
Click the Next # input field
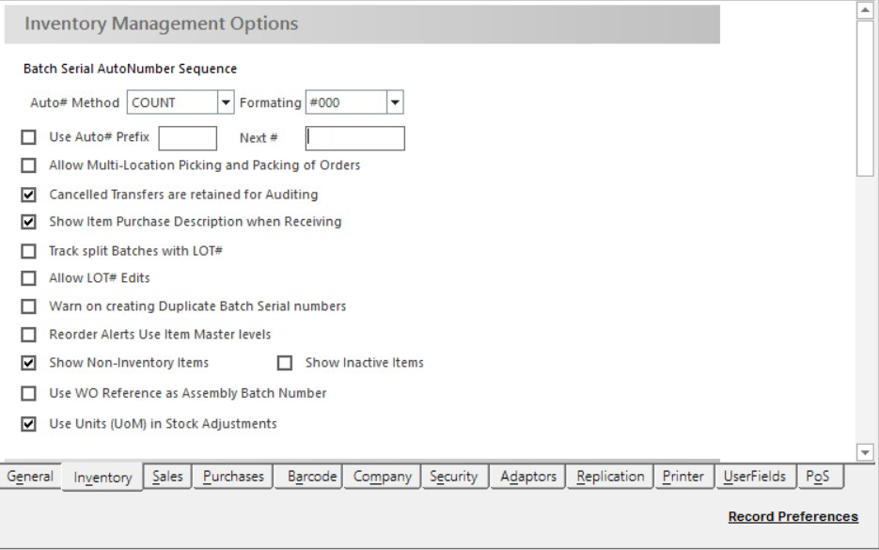[354, 138]
